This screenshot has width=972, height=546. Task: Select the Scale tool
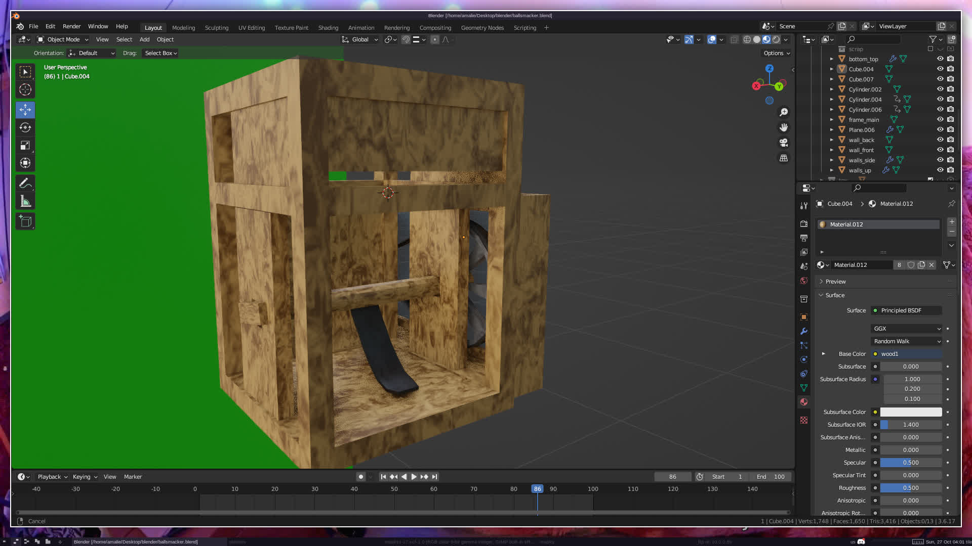point(25,146)
